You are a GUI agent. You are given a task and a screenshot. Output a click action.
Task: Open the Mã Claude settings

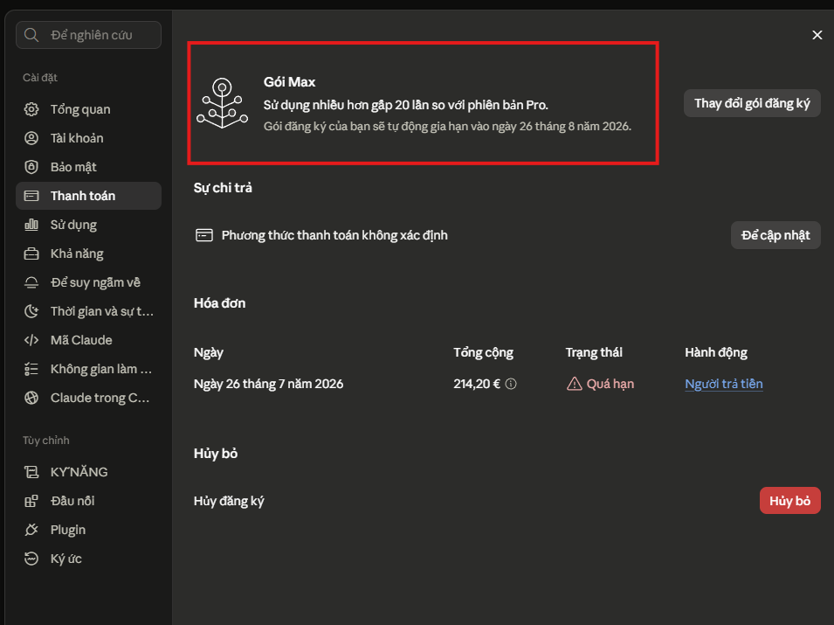pos(88,340)
